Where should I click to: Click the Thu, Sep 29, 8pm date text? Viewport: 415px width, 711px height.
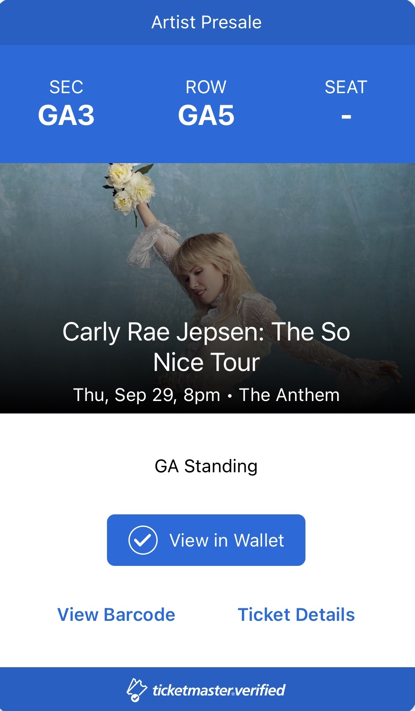(146, 395)
